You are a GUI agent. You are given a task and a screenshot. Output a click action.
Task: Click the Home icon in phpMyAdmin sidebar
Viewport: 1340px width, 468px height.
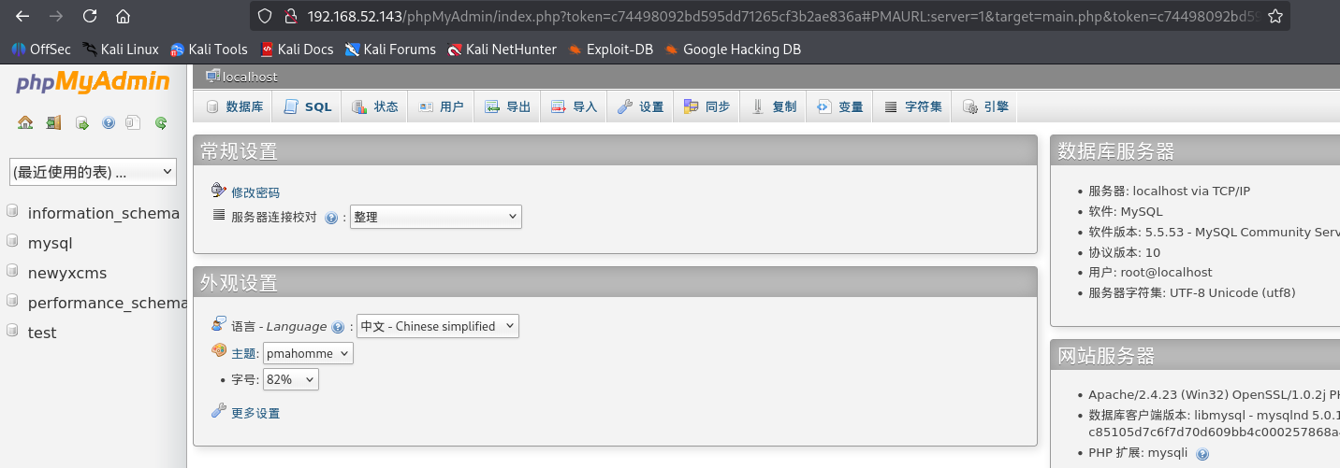(25, 122)
